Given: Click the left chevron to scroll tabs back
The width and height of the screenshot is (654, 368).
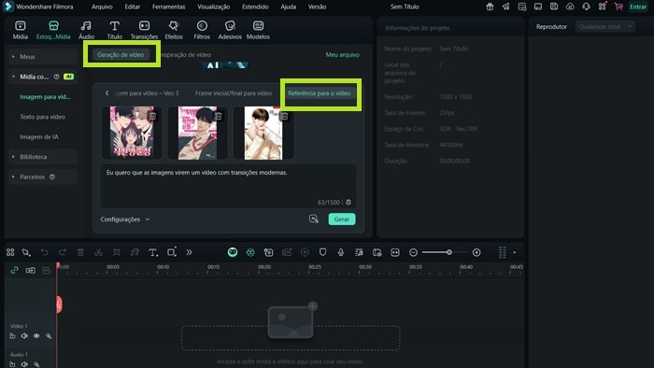Looking at the screenshot, I should (x=107, y=93).
